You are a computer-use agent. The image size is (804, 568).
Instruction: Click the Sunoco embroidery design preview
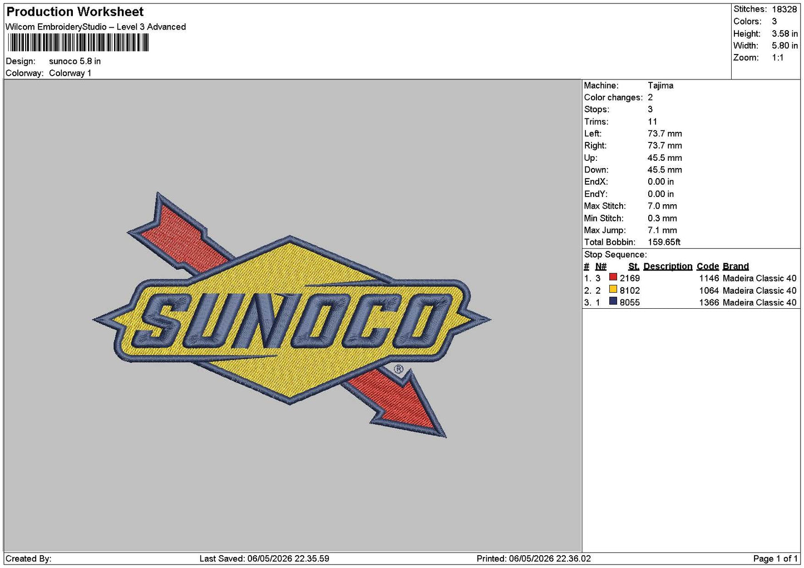point(292,315)
